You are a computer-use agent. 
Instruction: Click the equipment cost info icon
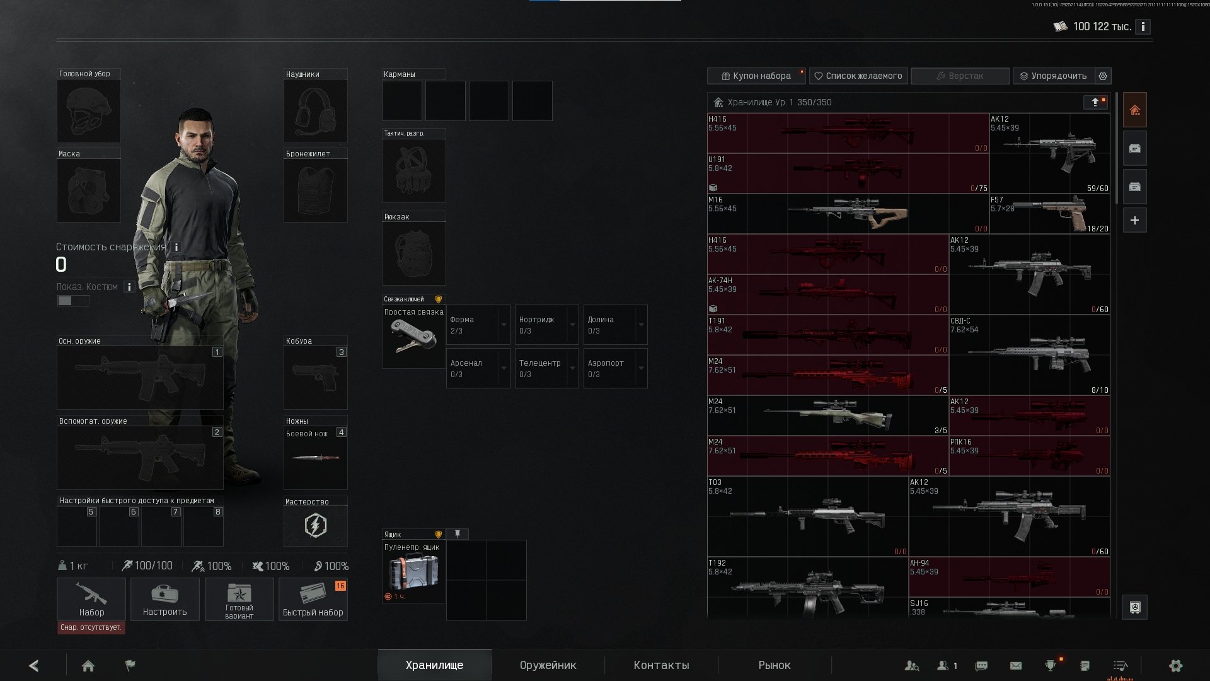tap(176, 247)
